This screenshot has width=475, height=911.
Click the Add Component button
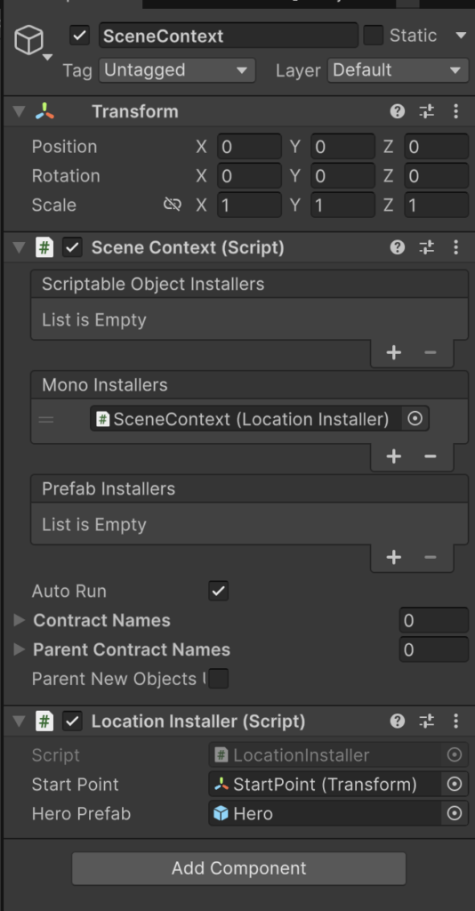pyautogui.click(x=238, y=868)
